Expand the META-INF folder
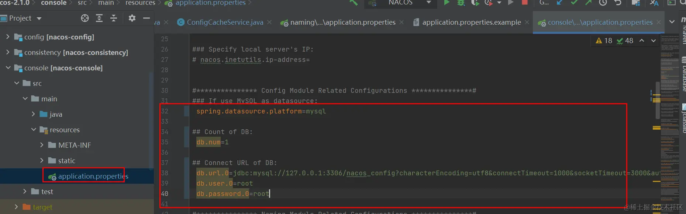 tap(42, 145)
